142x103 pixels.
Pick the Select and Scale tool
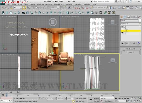(x=48, y=8)
